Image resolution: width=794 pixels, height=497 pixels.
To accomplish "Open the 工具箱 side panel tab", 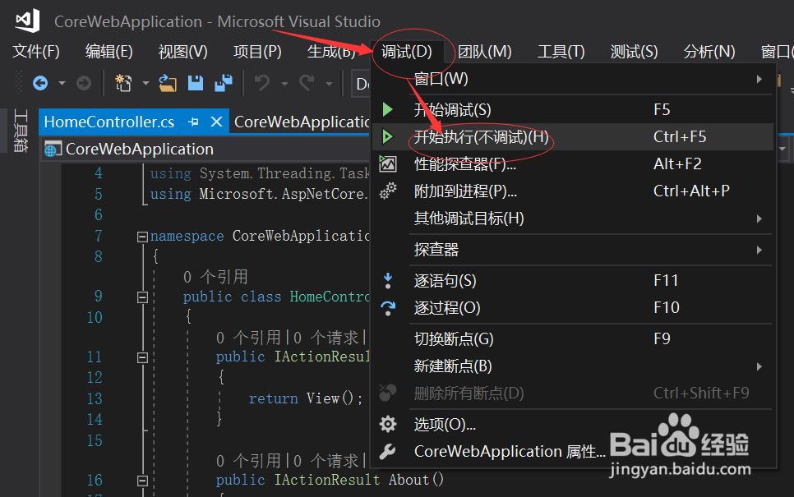I will coord(21,130).
